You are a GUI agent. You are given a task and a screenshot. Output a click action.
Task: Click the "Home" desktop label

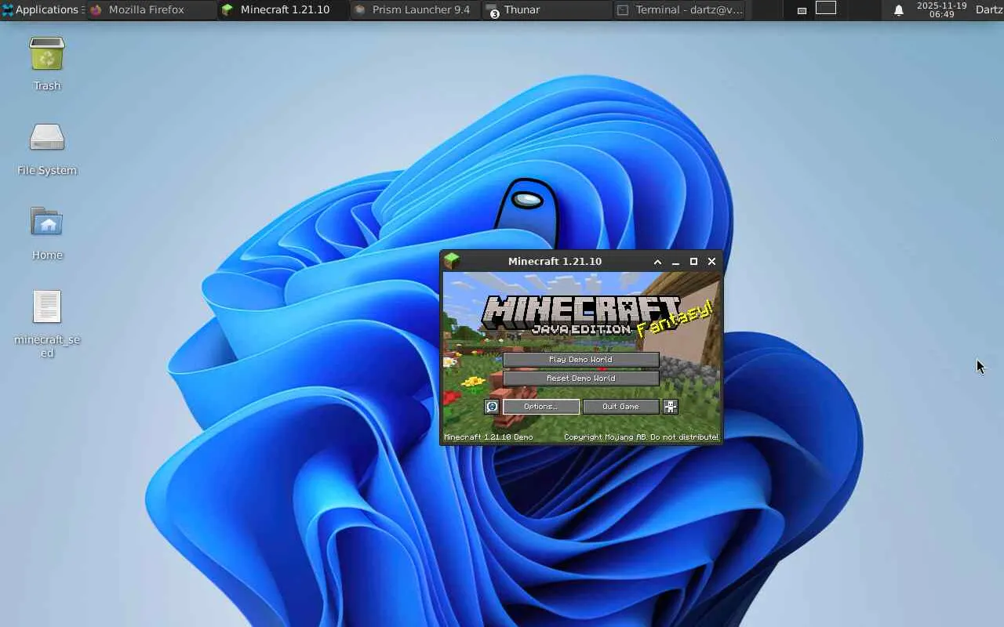(x=47, y=256)
